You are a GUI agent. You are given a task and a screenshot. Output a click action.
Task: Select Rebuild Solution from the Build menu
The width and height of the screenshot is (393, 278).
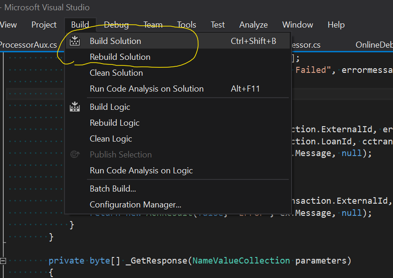[x=120, y=57]
